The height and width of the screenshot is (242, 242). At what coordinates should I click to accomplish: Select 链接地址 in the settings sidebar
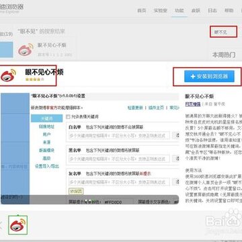(x=46, y=126)
